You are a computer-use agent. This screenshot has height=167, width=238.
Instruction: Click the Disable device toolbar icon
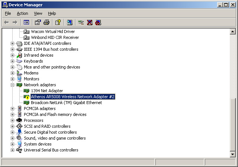(98, 23)
